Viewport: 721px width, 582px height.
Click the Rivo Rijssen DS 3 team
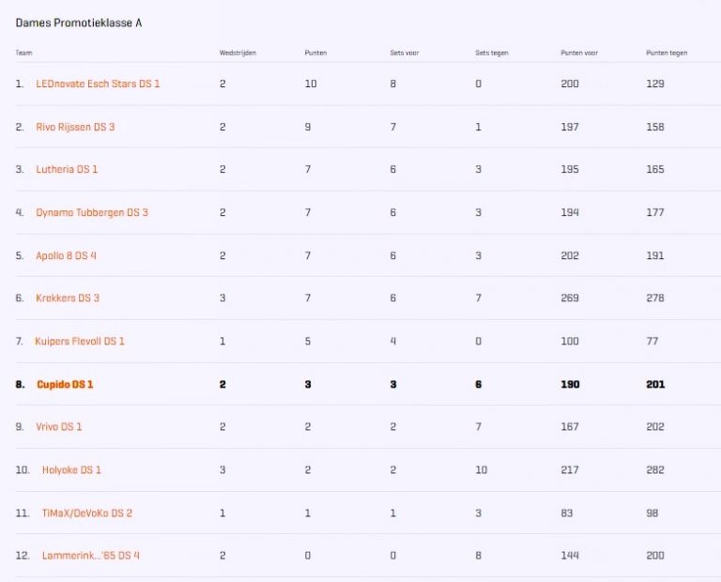pyautogui.click(x=75, y=127)
